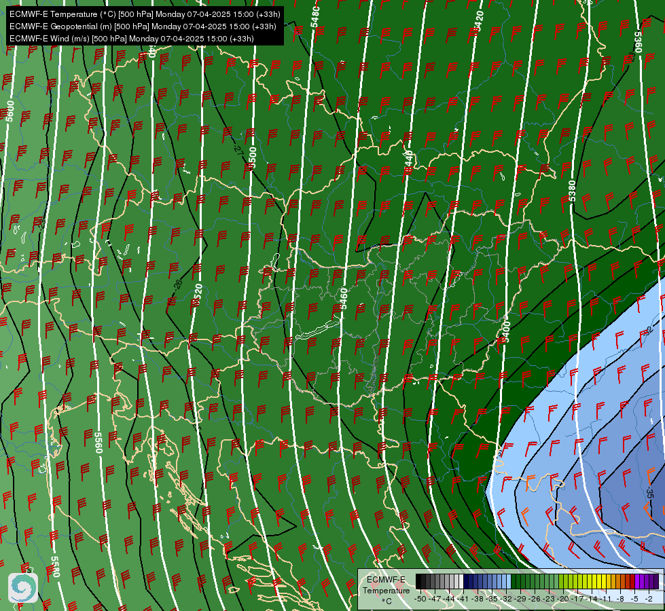Click the -2 tick in color scale
This screenshot has width=665, height=611.
[x=649, y=599]
